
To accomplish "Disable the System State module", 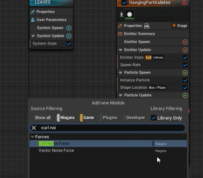I will (69, 44).
